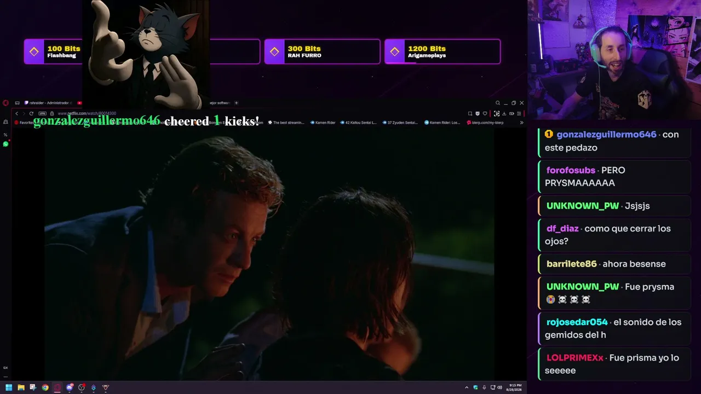701x394 pixels.
Task: Click gonzalezguillermo646 username in chat
Action: (606, 135)
